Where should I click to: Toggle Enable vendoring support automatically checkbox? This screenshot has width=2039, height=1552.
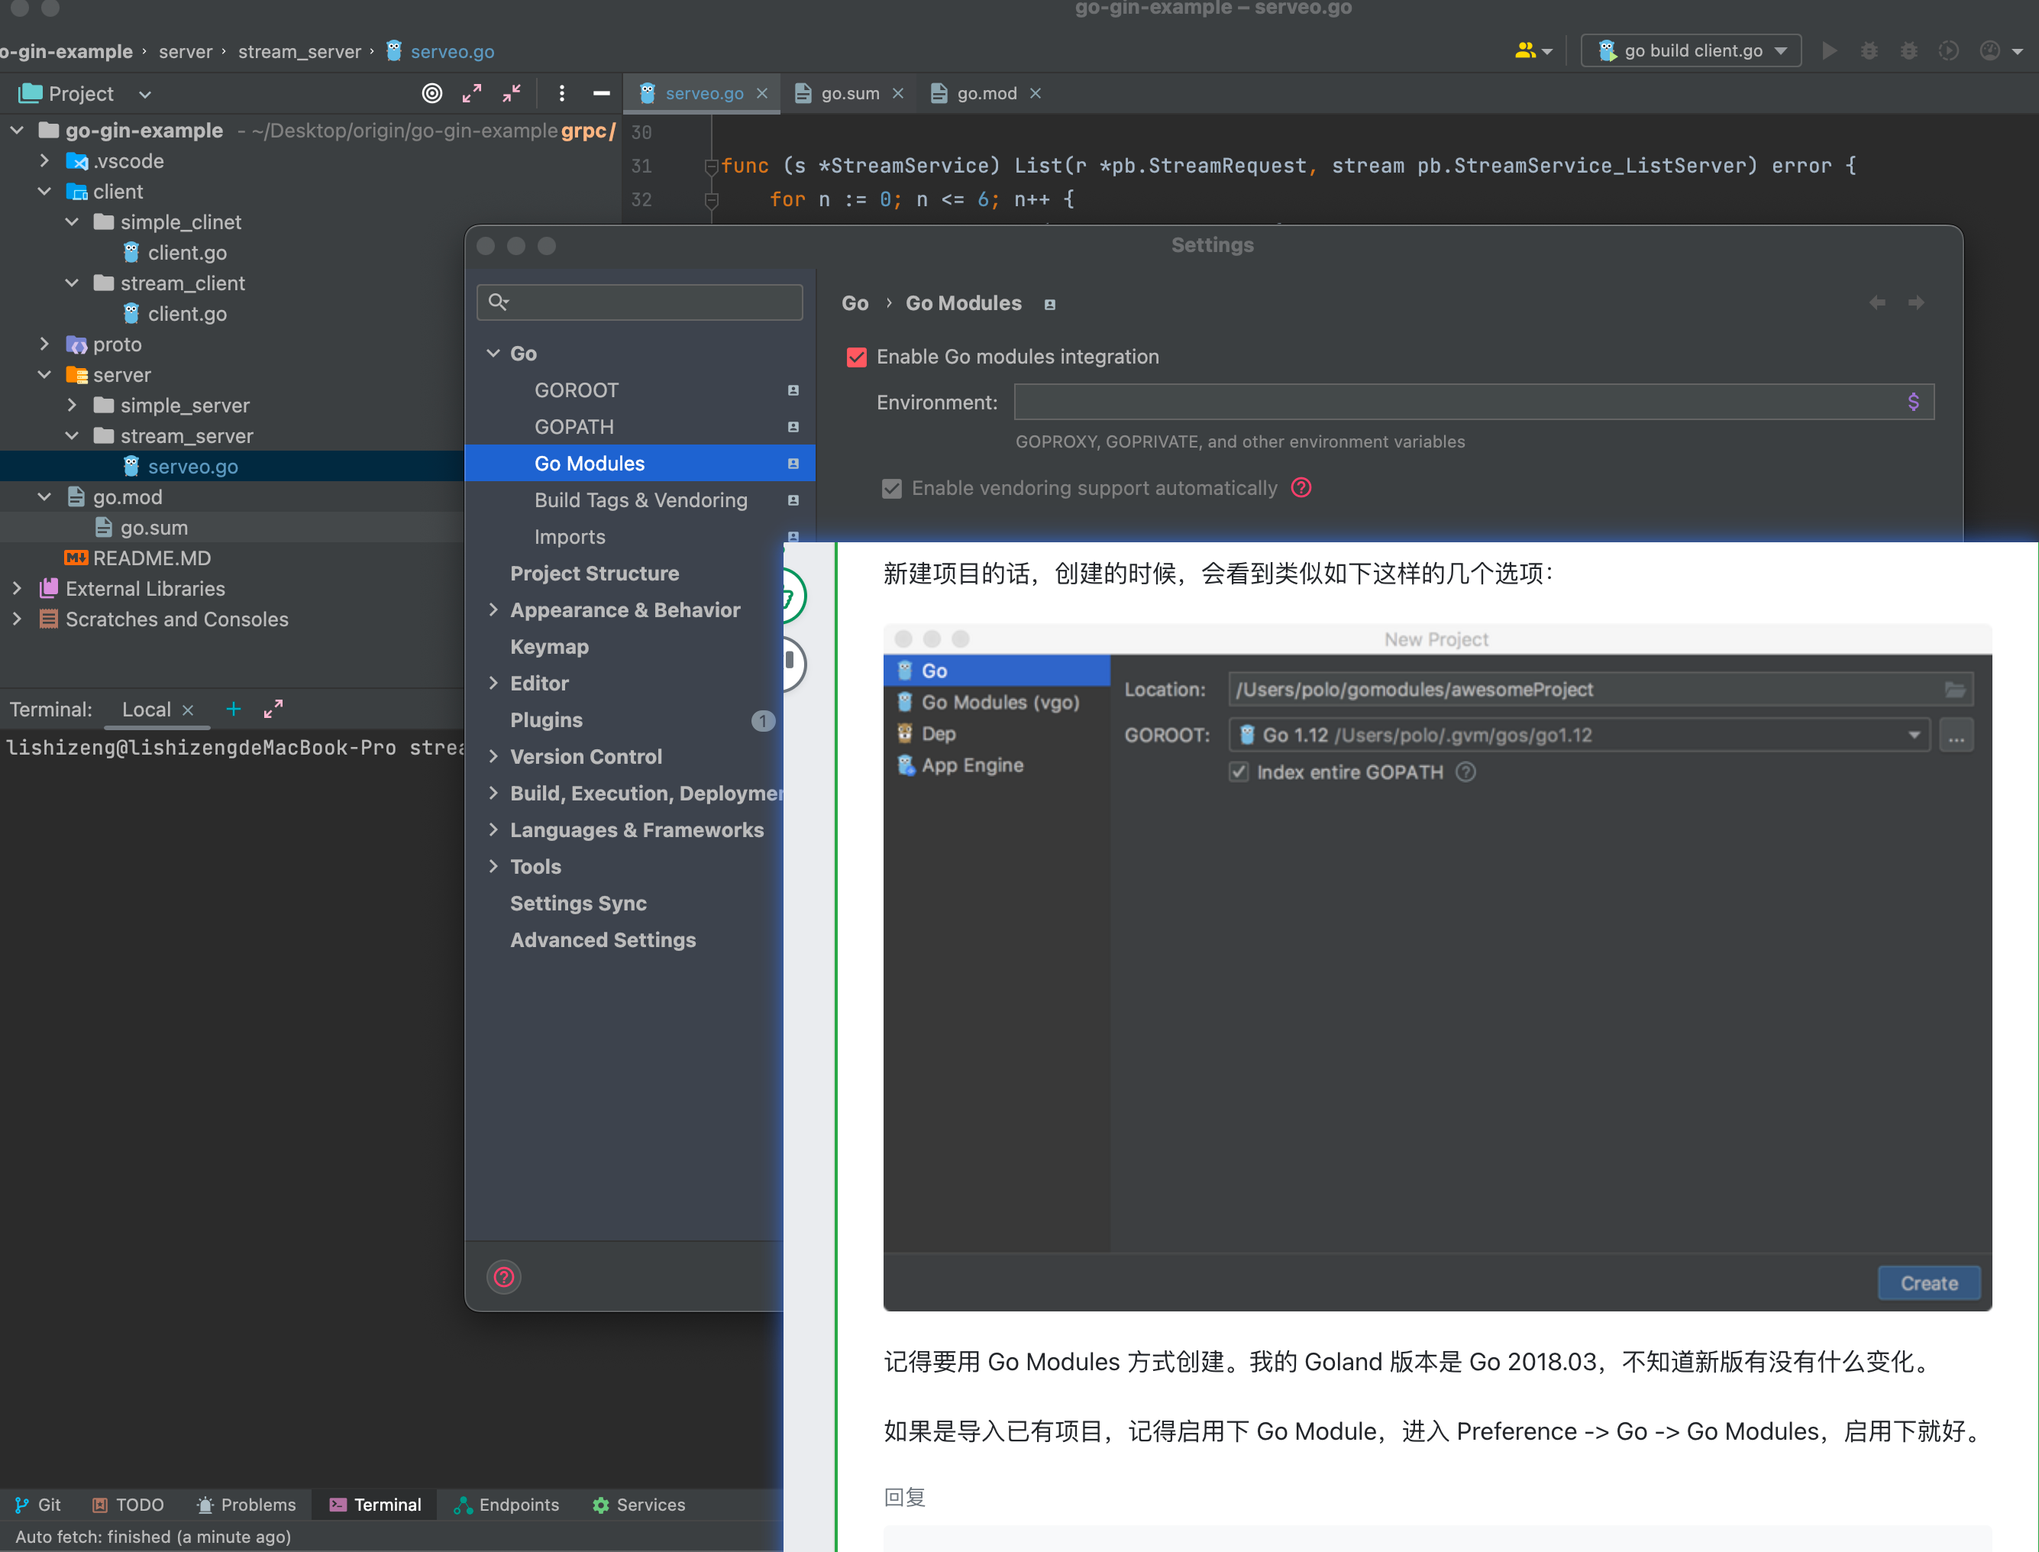(x=891, y=488)
